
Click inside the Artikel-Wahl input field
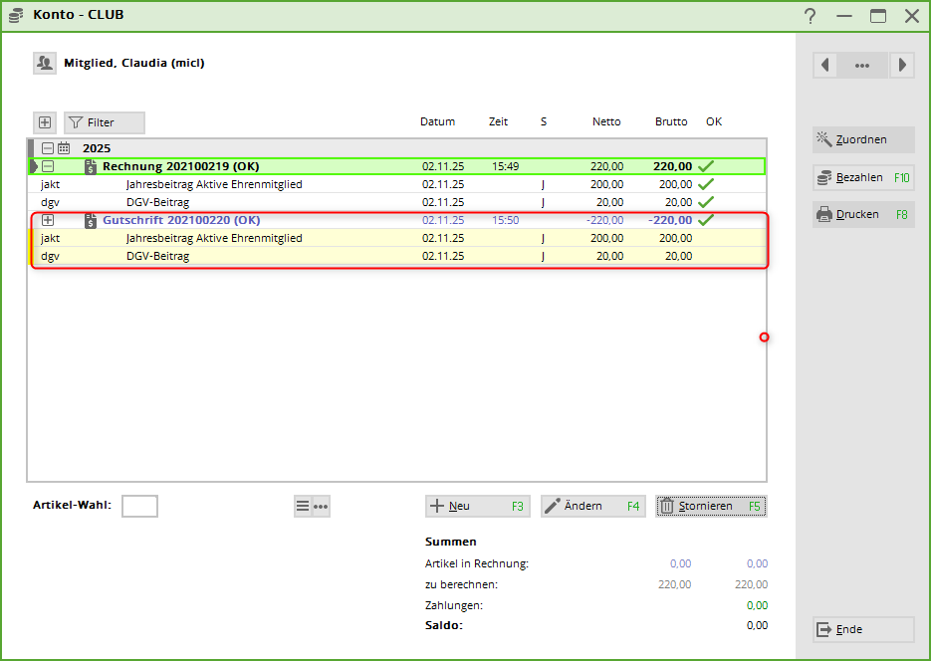139,506
